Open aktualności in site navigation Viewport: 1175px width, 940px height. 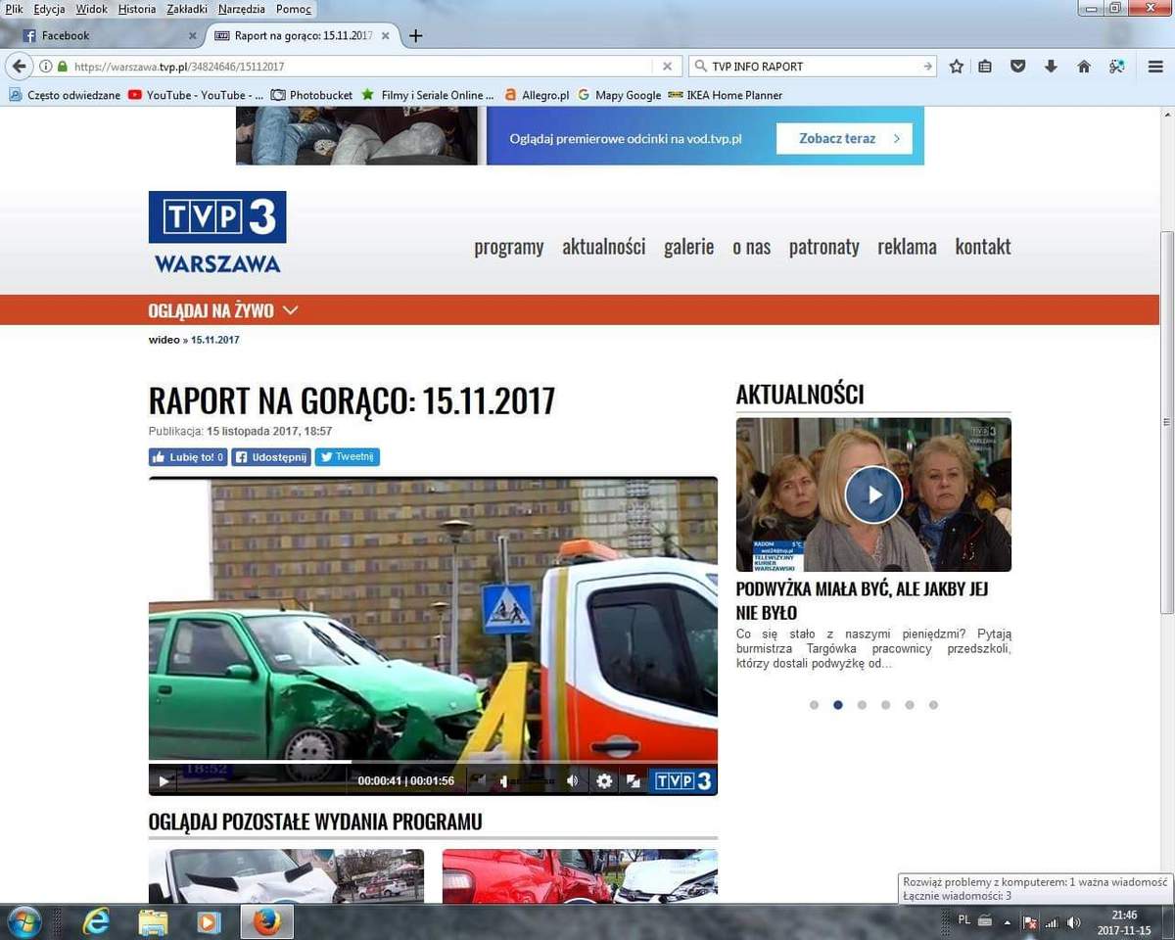point(603,247)
